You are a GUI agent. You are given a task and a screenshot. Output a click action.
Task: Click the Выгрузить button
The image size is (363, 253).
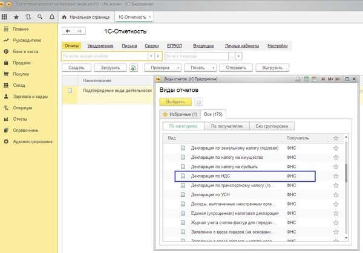point(272,68)
